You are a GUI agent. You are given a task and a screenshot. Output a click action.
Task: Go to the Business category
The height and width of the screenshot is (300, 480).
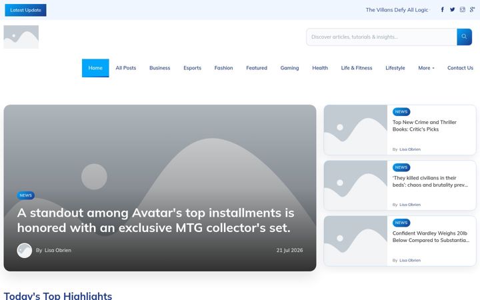160,68
